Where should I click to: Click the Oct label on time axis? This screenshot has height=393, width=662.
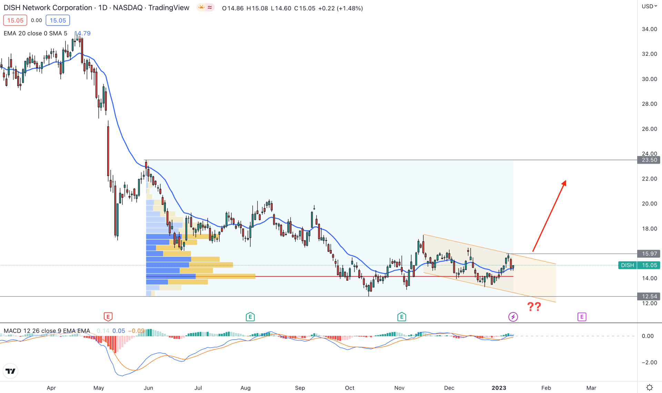pos(350,388)
